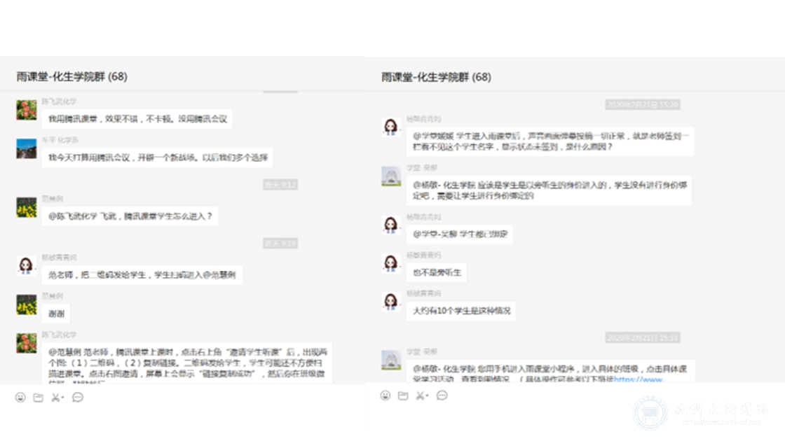Click avatar beside '也不是旁听生' message
This screenshot has width=785, height=441.
pyautogui.click(x=390, y=263)
